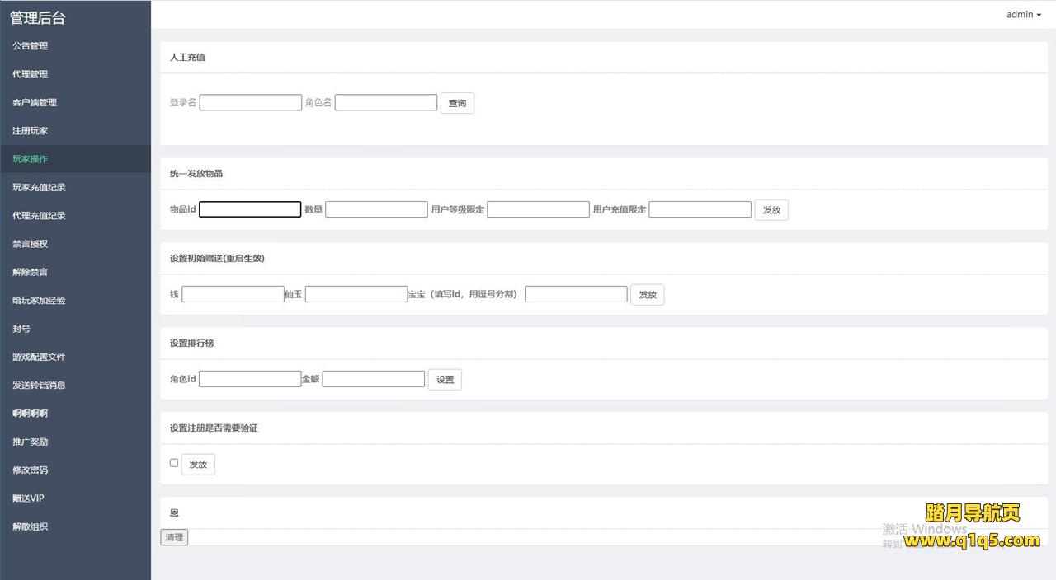1056x580 pixels.
Task: Focus the 登录名 input field
Action: pyautogui.click(x=251, y=102)
